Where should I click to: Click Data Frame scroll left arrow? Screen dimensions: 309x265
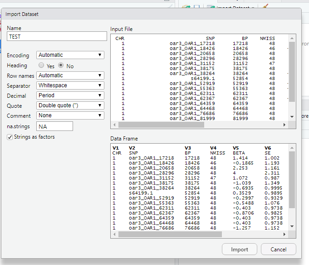coord(114,235)
